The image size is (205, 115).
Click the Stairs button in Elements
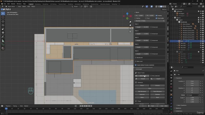(142, 97)
